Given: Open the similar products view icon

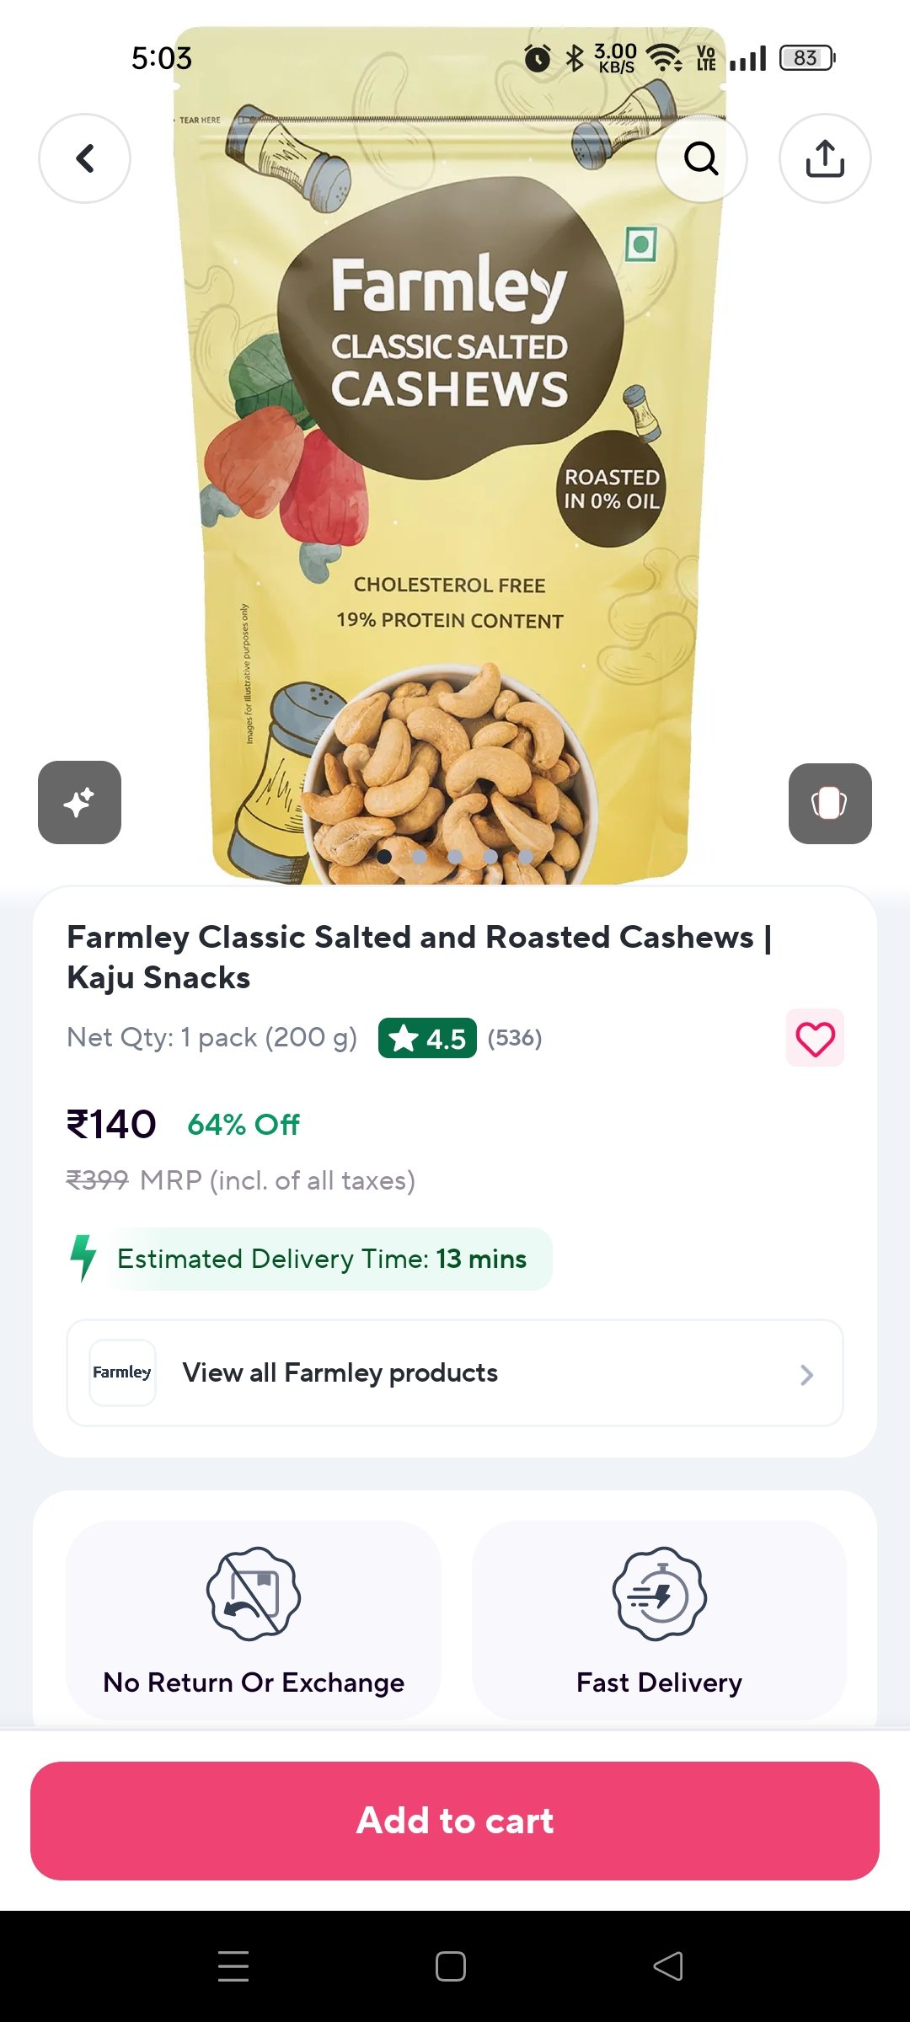Looking at the screenshot, I should [x=830, y=803].
